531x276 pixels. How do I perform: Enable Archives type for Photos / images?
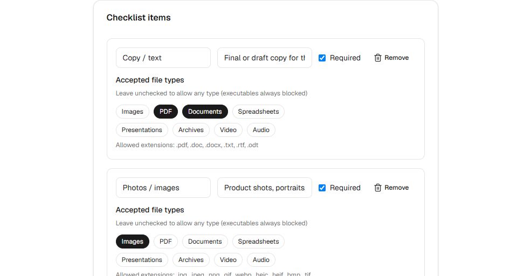191,260
